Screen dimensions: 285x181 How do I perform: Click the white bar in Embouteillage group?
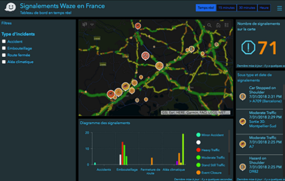pos(121,160)
